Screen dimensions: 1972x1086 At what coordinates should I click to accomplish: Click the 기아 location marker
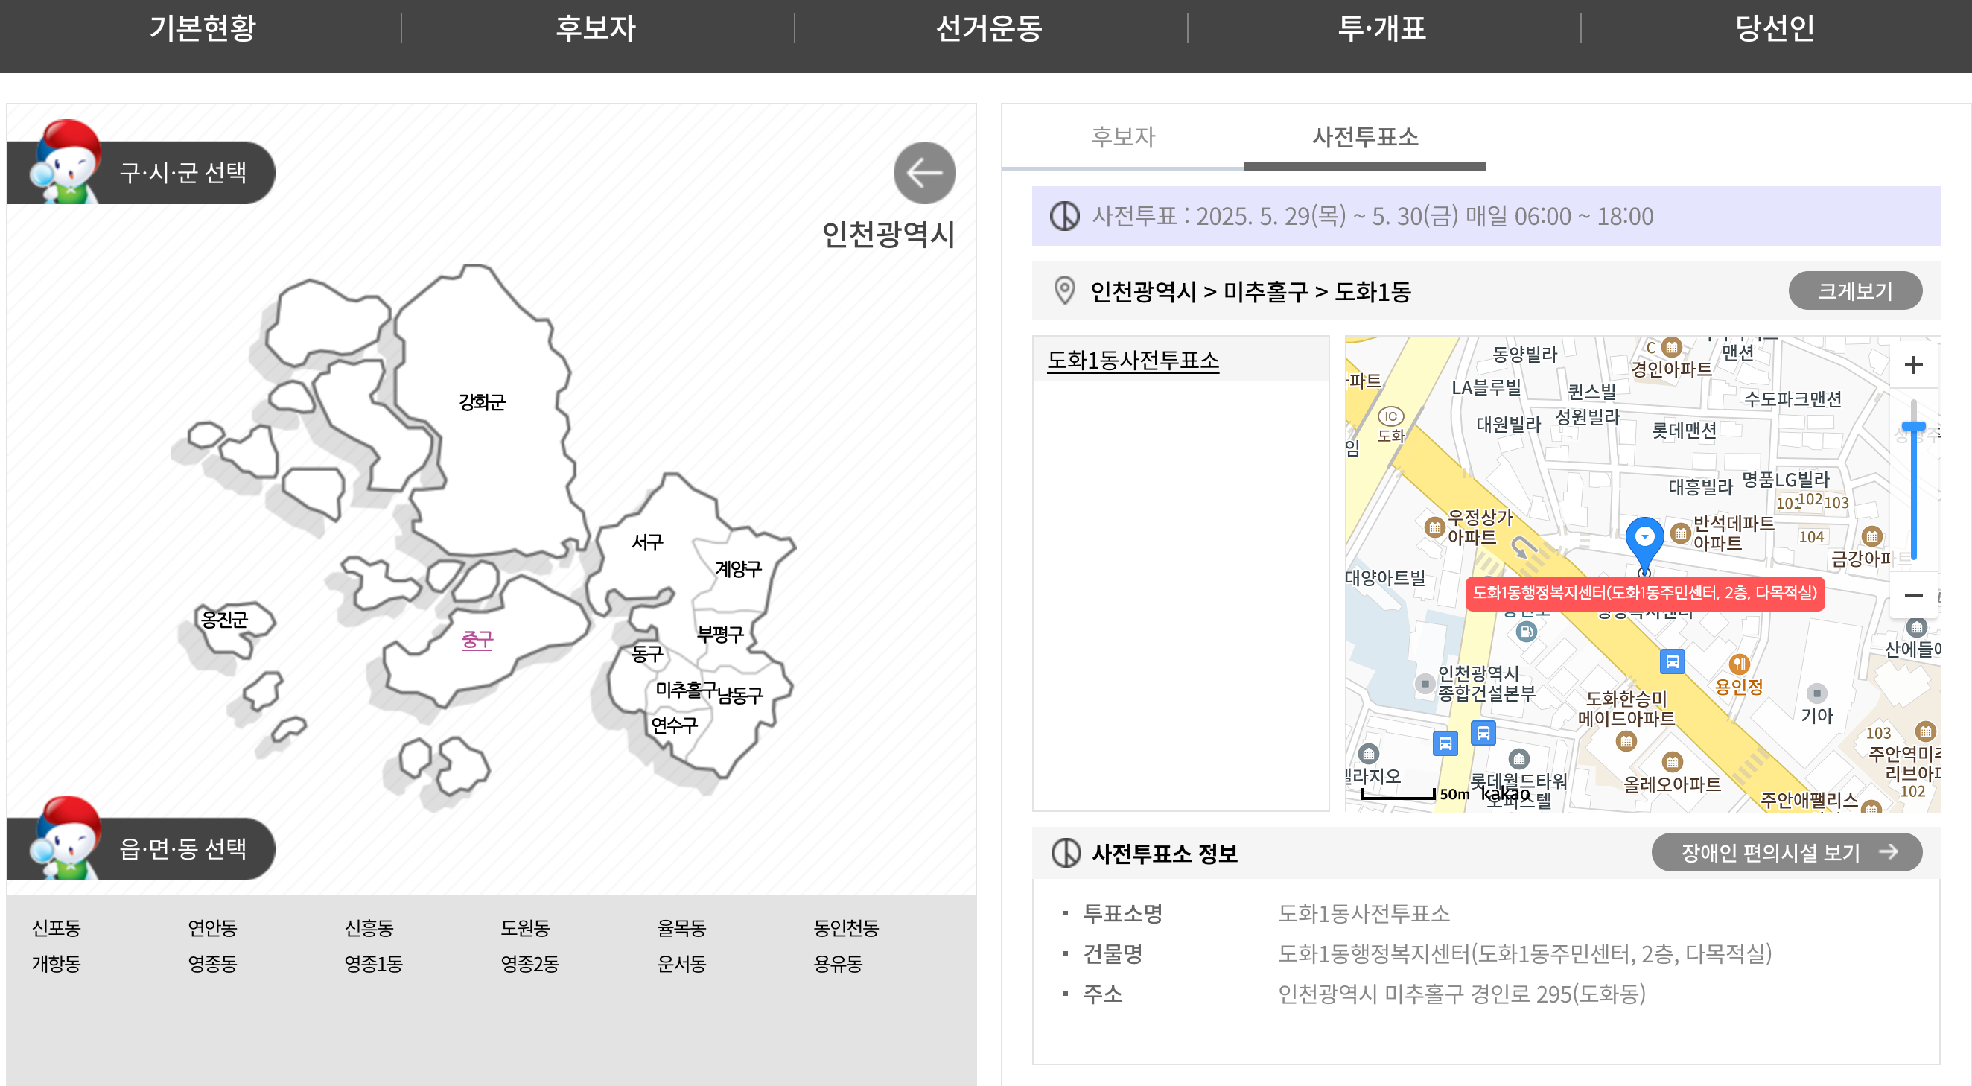pyautogui.click(x=1816, y=693)
